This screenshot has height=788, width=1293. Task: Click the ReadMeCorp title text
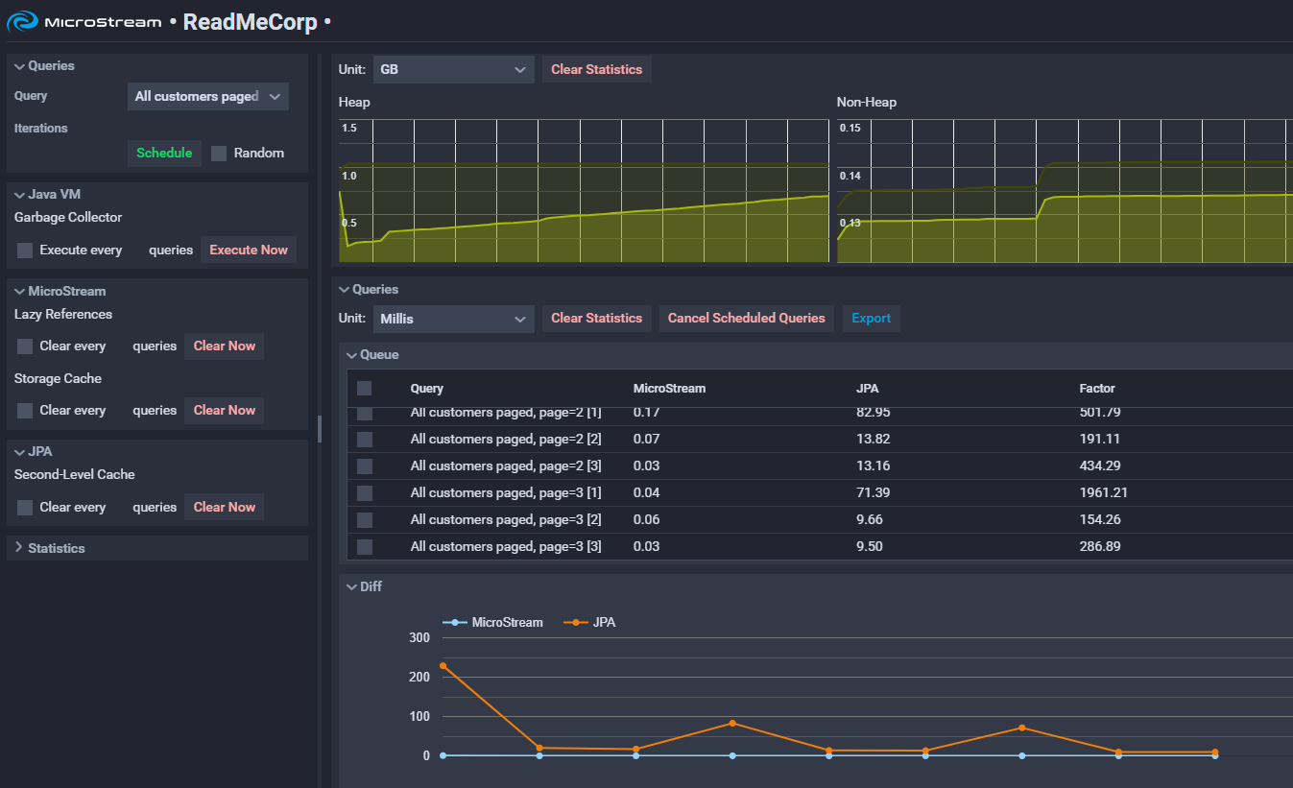pyautogui.click(x=250, y=21)
